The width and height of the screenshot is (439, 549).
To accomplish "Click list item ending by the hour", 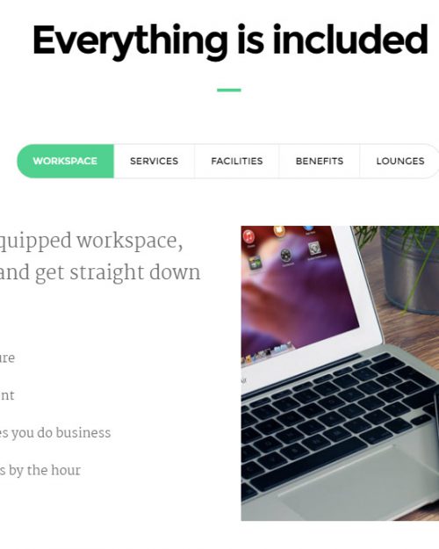I will pyautogui.click(x=40, y=470).
